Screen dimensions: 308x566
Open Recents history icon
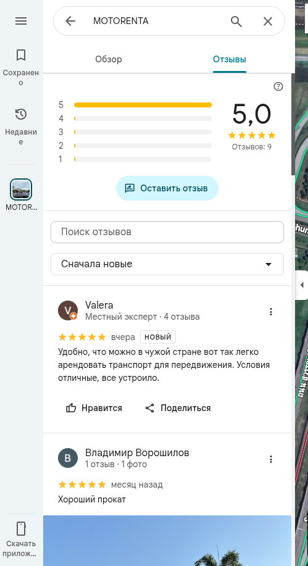pyautogui.click(x=21, y=114)
